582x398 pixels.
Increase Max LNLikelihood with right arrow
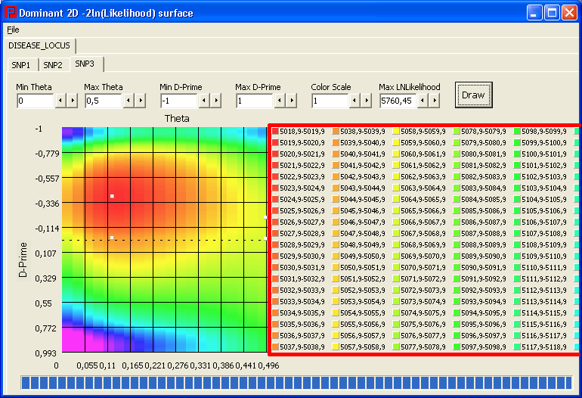click(x=435, y=101)
